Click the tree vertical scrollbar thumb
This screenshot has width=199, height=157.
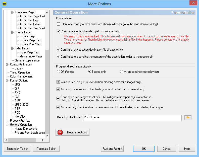[47, 92]
